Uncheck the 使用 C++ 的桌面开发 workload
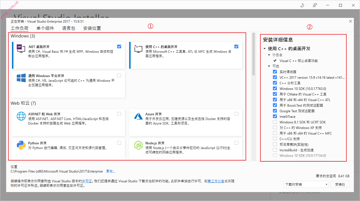The width and height of the screenshot is (360, 201). point(236,47)
